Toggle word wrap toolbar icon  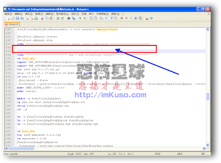pyautogui.click(x=102, y=18)
